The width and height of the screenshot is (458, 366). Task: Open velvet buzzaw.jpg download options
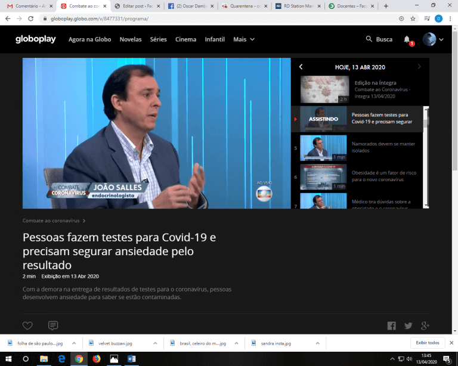click(155, 343)
